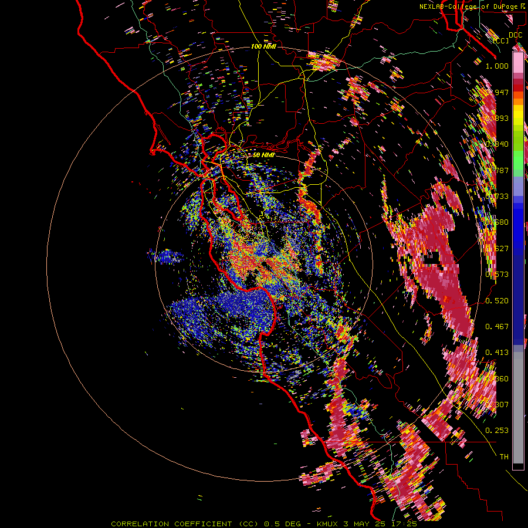
Task: Click the 0.520 scale value
Action: 497,301
